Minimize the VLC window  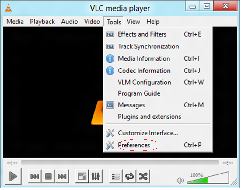point(193,6)
